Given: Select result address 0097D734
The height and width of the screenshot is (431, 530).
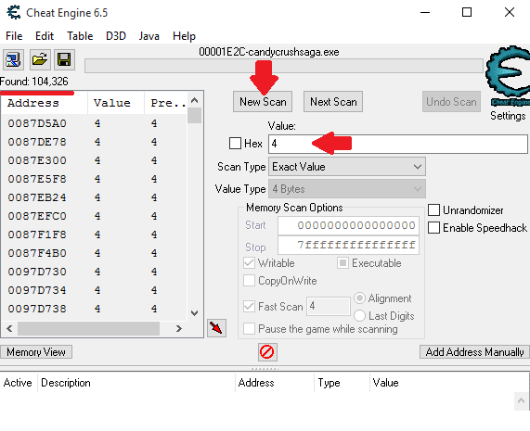Looking at the screenshot, I should point(37,290).
